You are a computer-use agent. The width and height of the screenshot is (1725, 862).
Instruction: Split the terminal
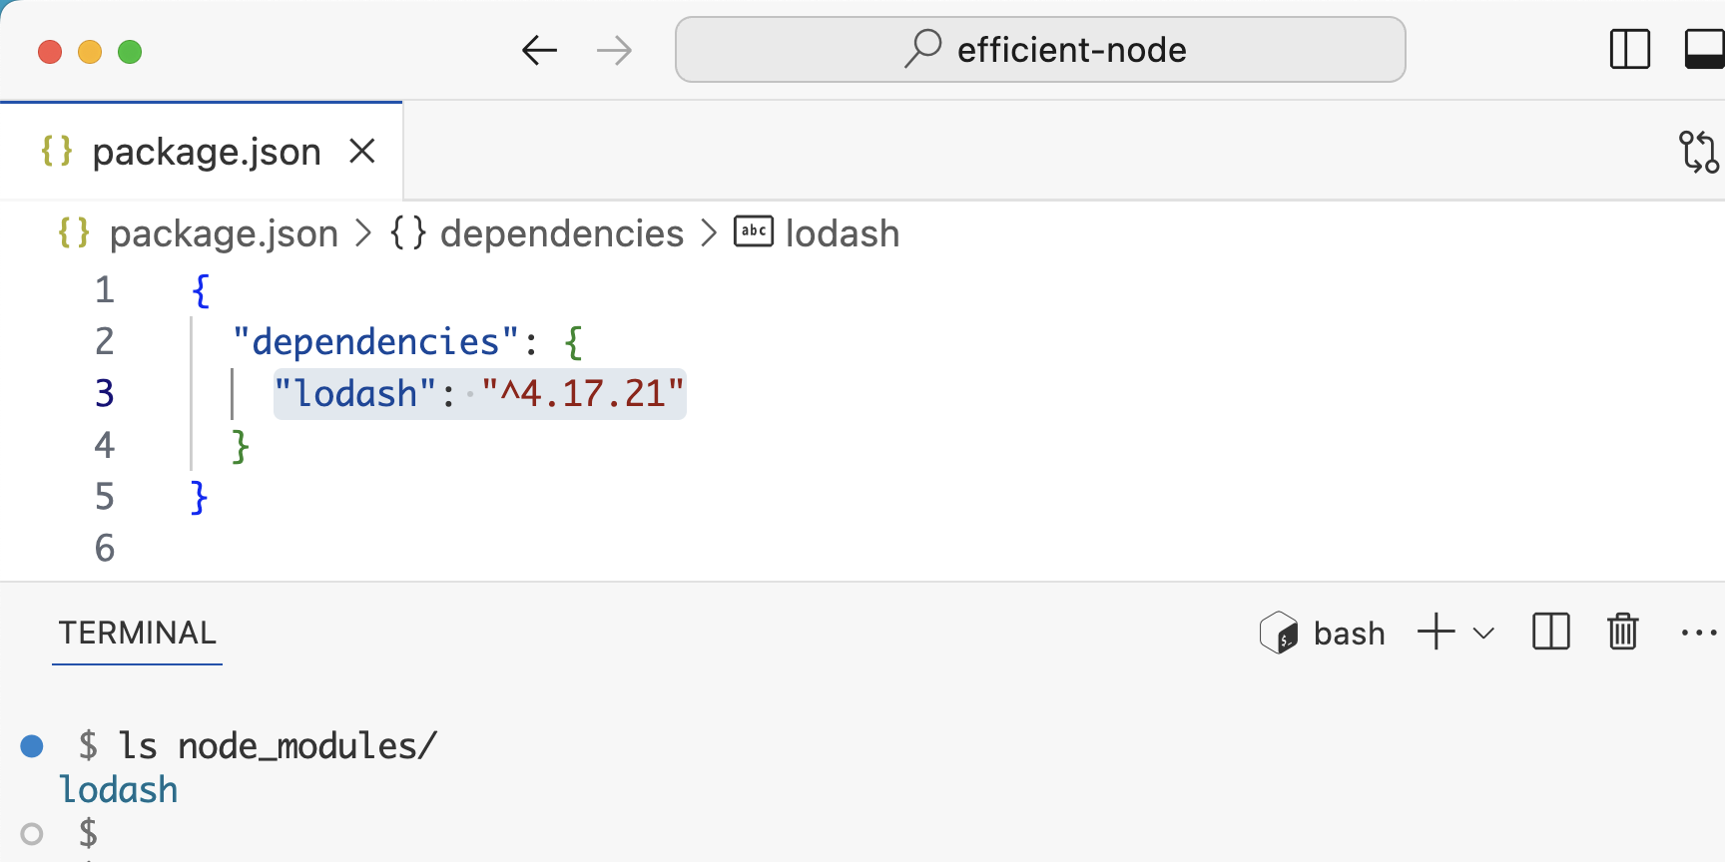[1551, 632]
